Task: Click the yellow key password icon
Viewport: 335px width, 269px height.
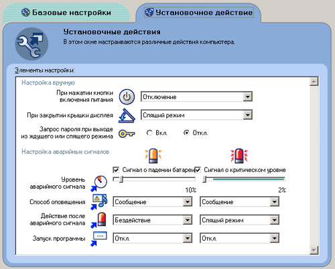Action: pos(127,133)
